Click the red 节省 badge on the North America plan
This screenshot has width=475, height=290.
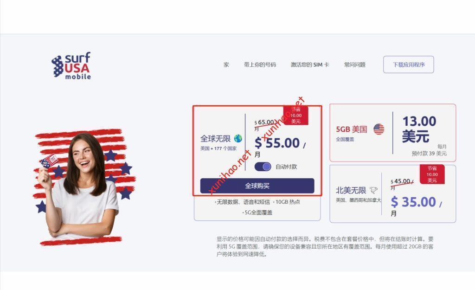pyautogui.click(x=432, y=174)
